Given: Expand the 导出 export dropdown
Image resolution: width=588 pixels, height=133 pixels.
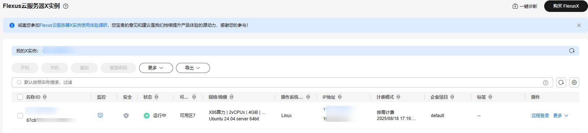Looking at the screenshot, I should [x=193, y=68].
